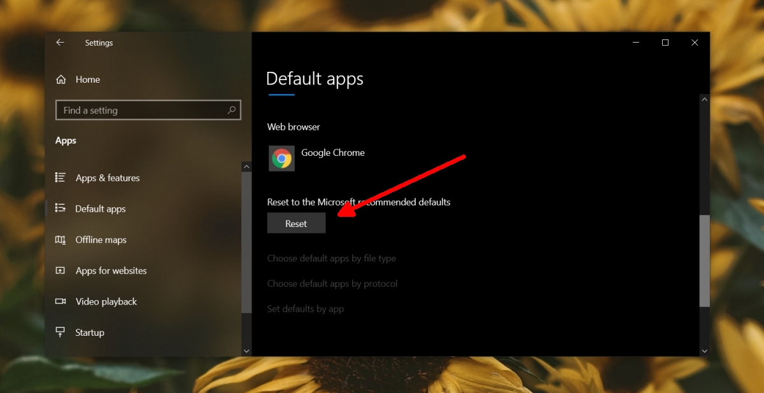
Task: Click the sidebar scroll down arrow
Action: [x=246, y=350]
